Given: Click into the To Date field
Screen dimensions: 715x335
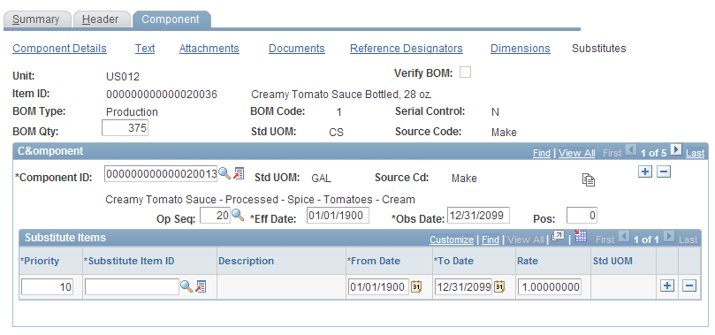Looking at the screenshot, I should [x=463, y=287].
